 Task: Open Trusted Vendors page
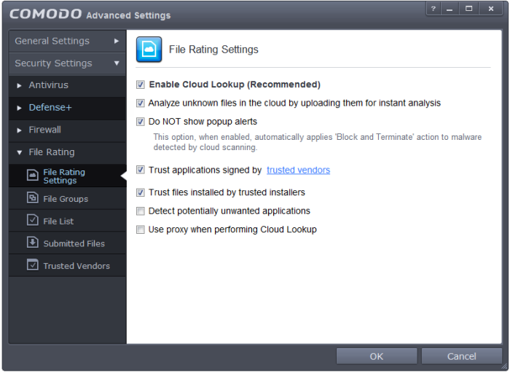[67, 266]
